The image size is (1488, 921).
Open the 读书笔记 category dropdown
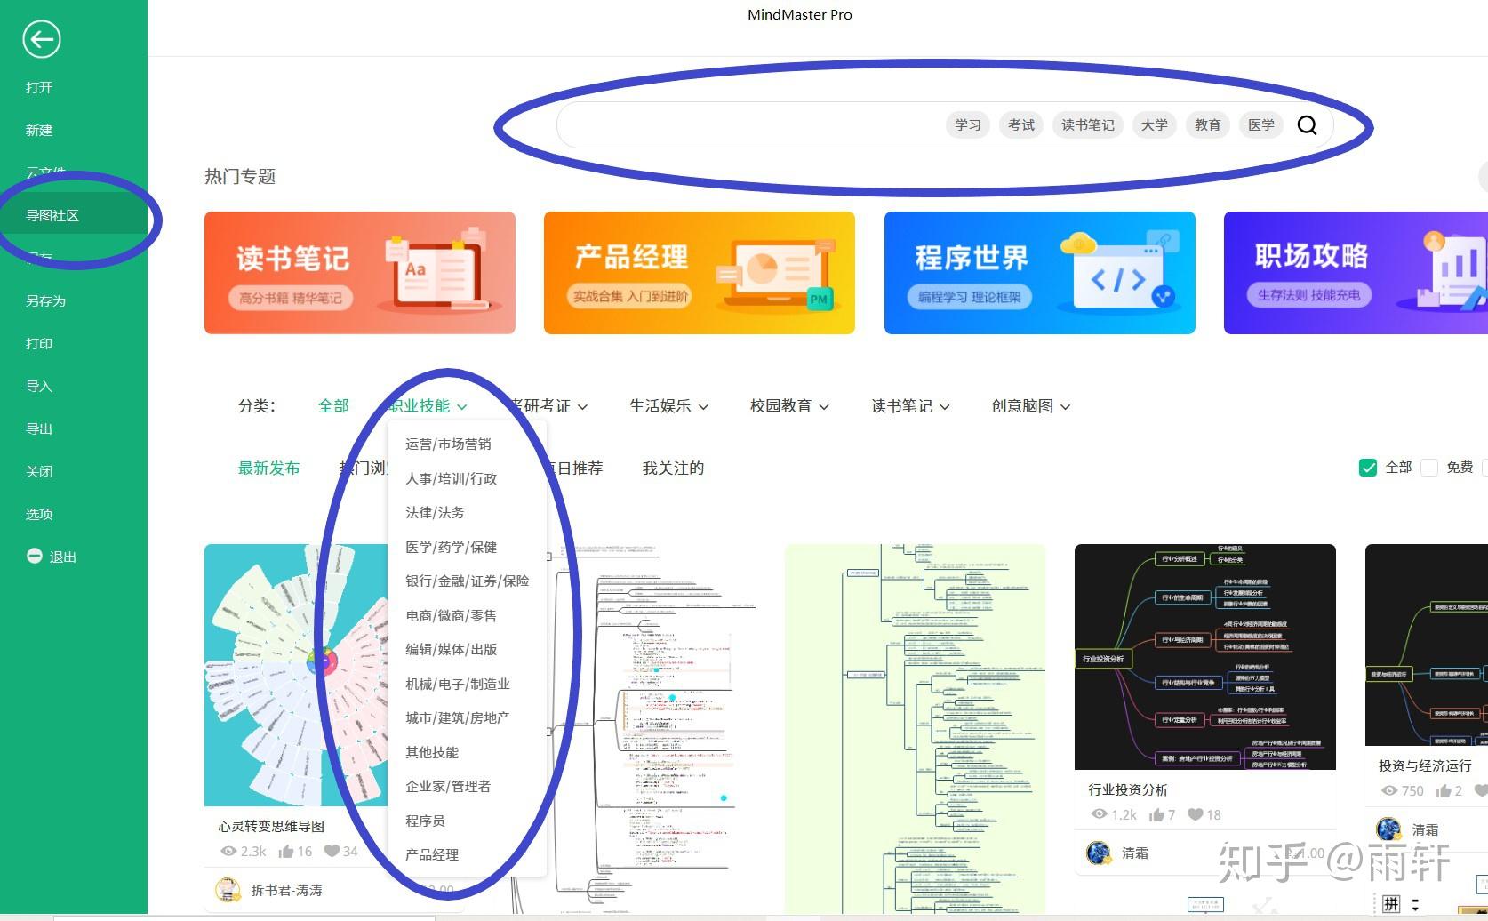[910, 406]
